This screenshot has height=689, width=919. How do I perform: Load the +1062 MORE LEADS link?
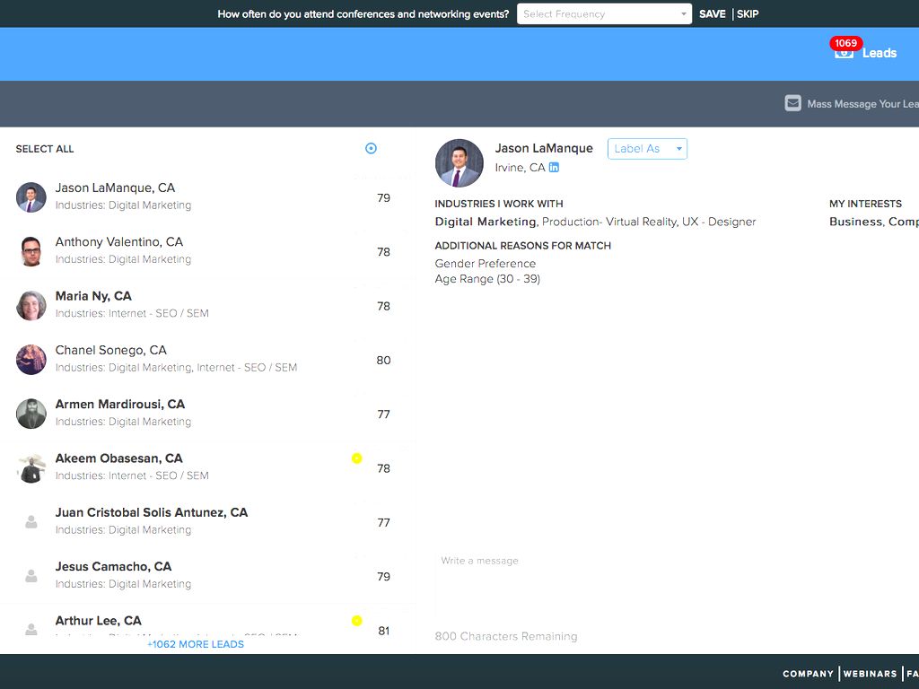pyautogui.click(x=196, y=644)
